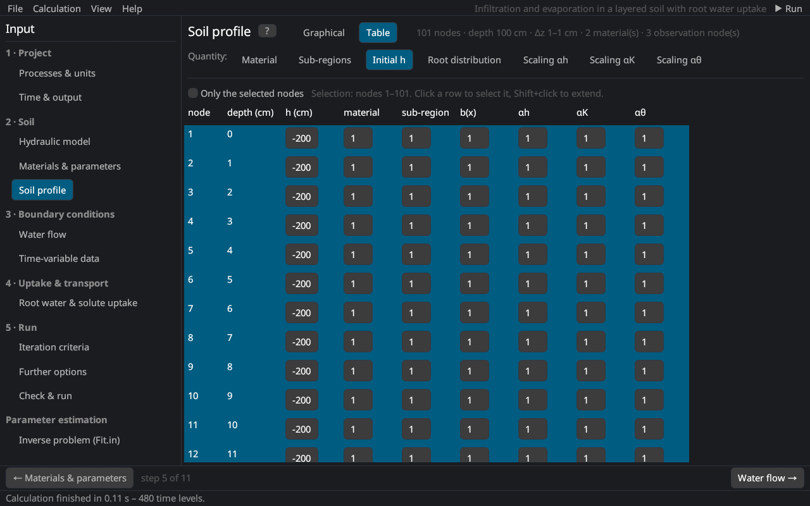Open the File menu
Screen dimensions: 810x506
coord(15,9)
